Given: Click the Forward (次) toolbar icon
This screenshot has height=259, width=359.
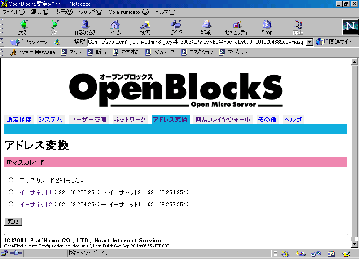Looking at the screenshot, I should pos(54,27).
